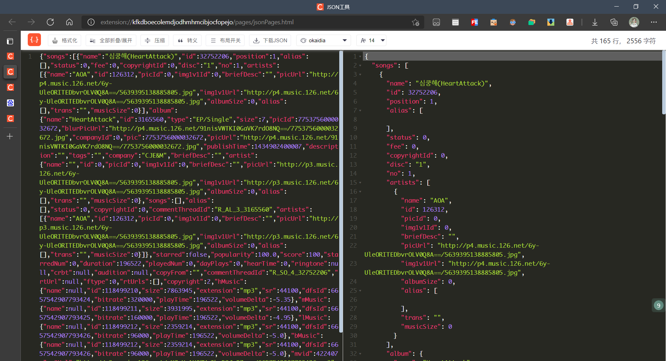666x361 pixels.
Task: Click the 共 165 行 line count text
Action: (605, 41)
